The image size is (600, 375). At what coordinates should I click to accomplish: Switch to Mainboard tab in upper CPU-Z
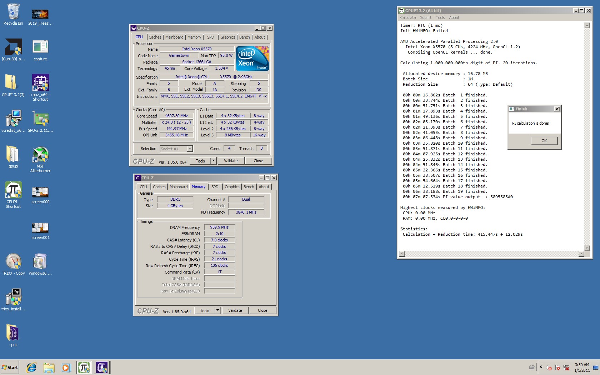point(174,37)
